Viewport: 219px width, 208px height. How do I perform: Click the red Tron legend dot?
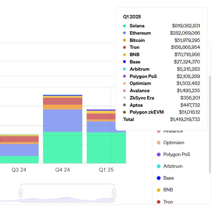(158, 202)
